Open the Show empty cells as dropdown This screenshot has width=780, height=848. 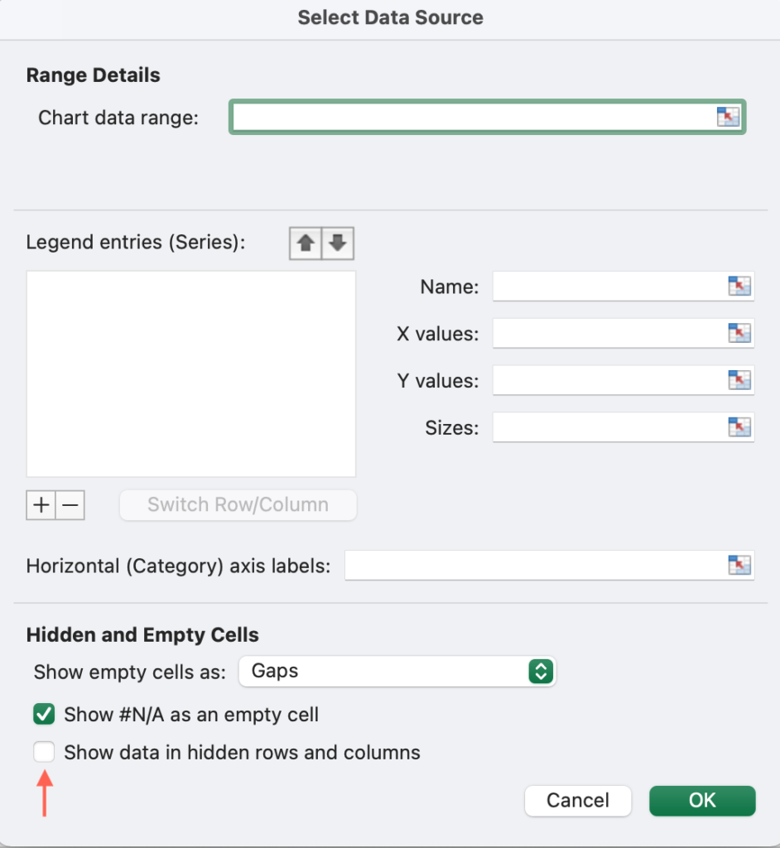point(397,671)
